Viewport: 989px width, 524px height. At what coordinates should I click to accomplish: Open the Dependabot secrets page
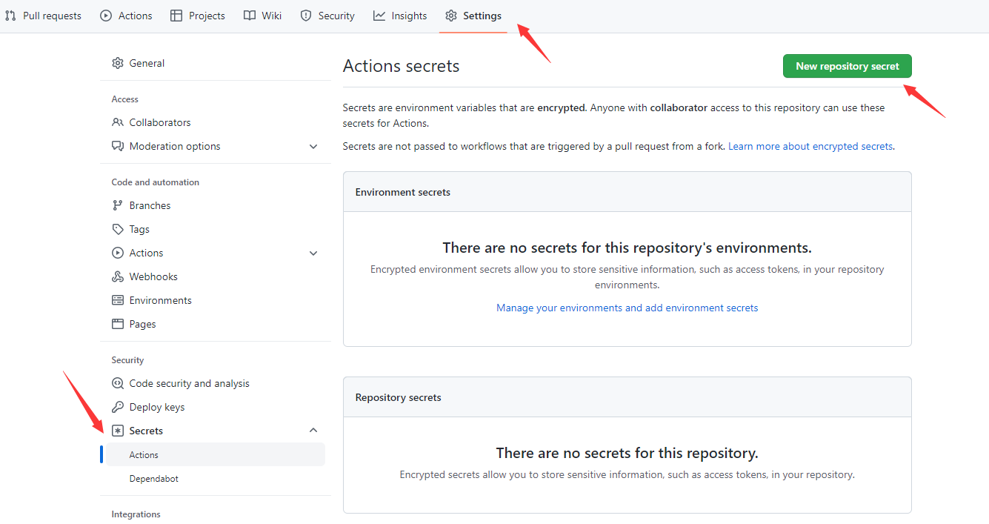pos(152,478)
